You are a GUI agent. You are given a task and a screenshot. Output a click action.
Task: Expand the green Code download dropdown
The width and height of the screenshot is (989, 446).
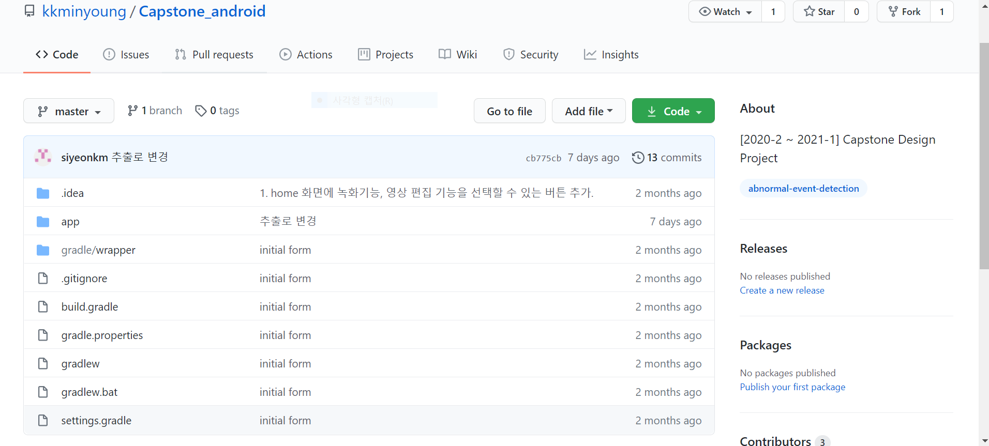[673, 111]
